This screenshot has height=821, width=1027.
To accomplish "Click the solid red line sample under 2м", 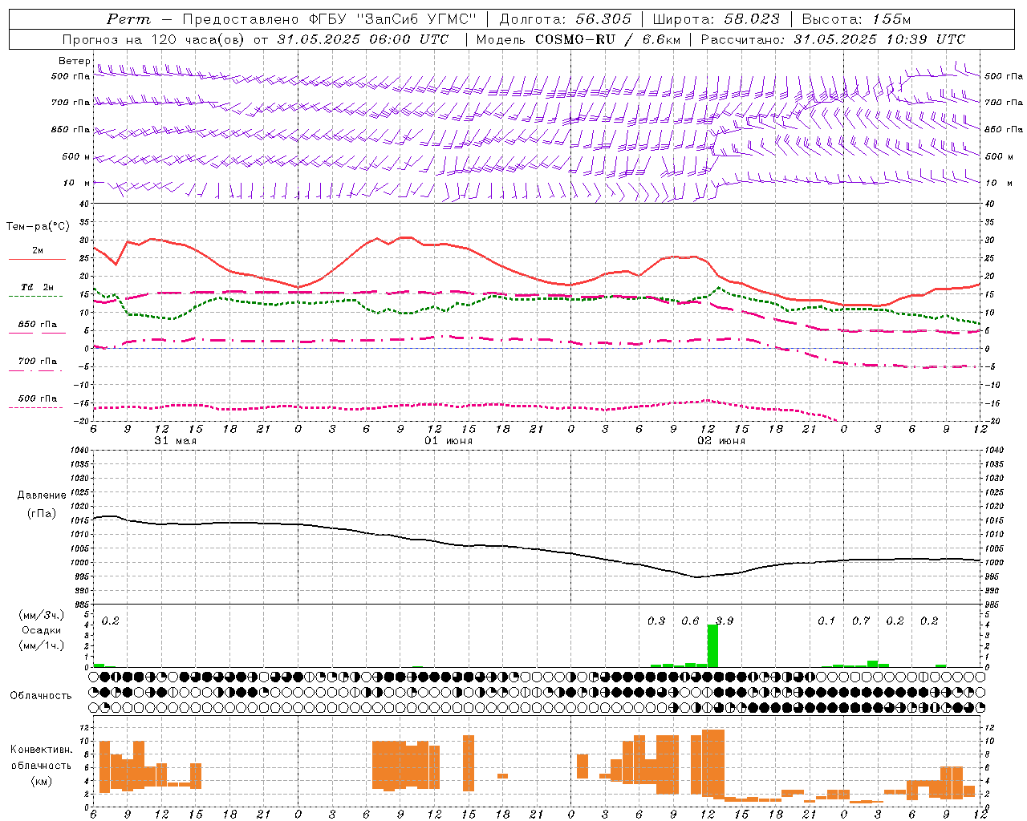I will [37, 259].
